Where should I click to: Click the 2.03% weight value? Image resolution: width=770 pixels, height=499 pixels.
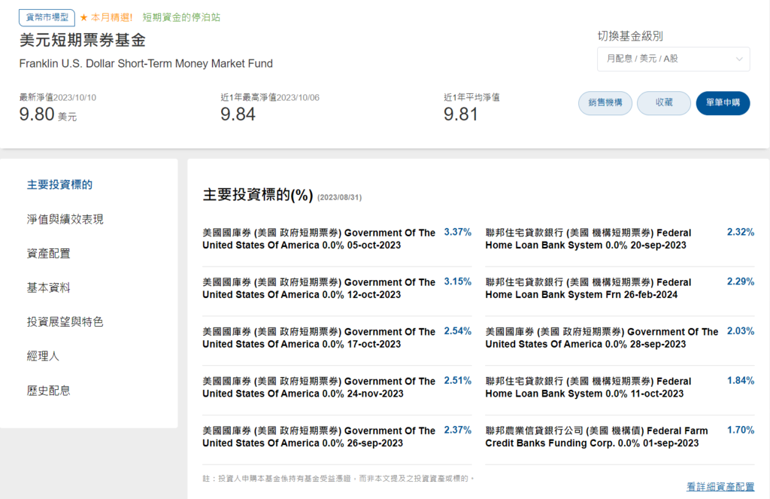click(741, 331)
